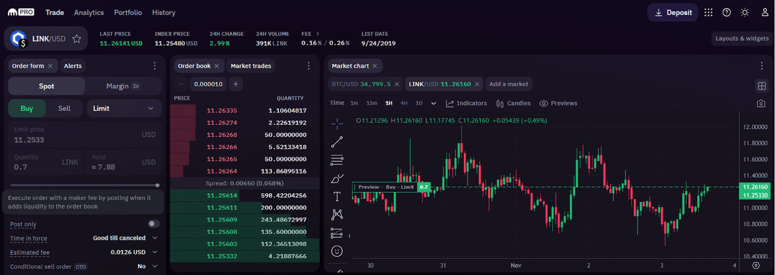Image resolution: width=775 pixels, height=275 pixels.
Task: Decrease order book grouping with minus
Action: 181,84
